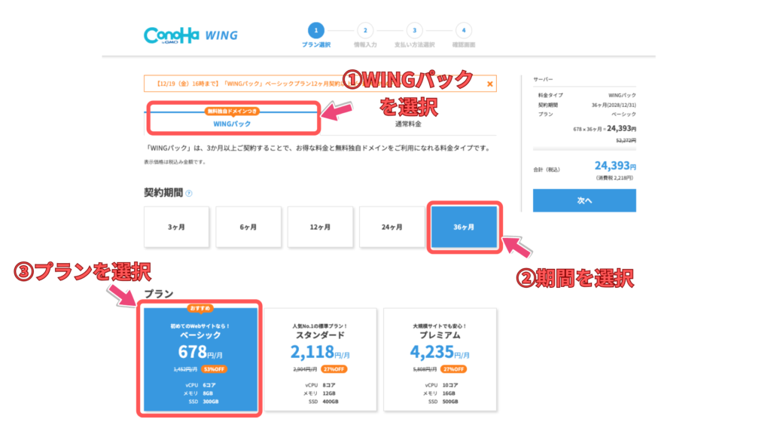Viewport: 771px width, 434px height.
Task: Select the WINGパック pricing tab
Action: pyautogui.click(x=233, y=123)
